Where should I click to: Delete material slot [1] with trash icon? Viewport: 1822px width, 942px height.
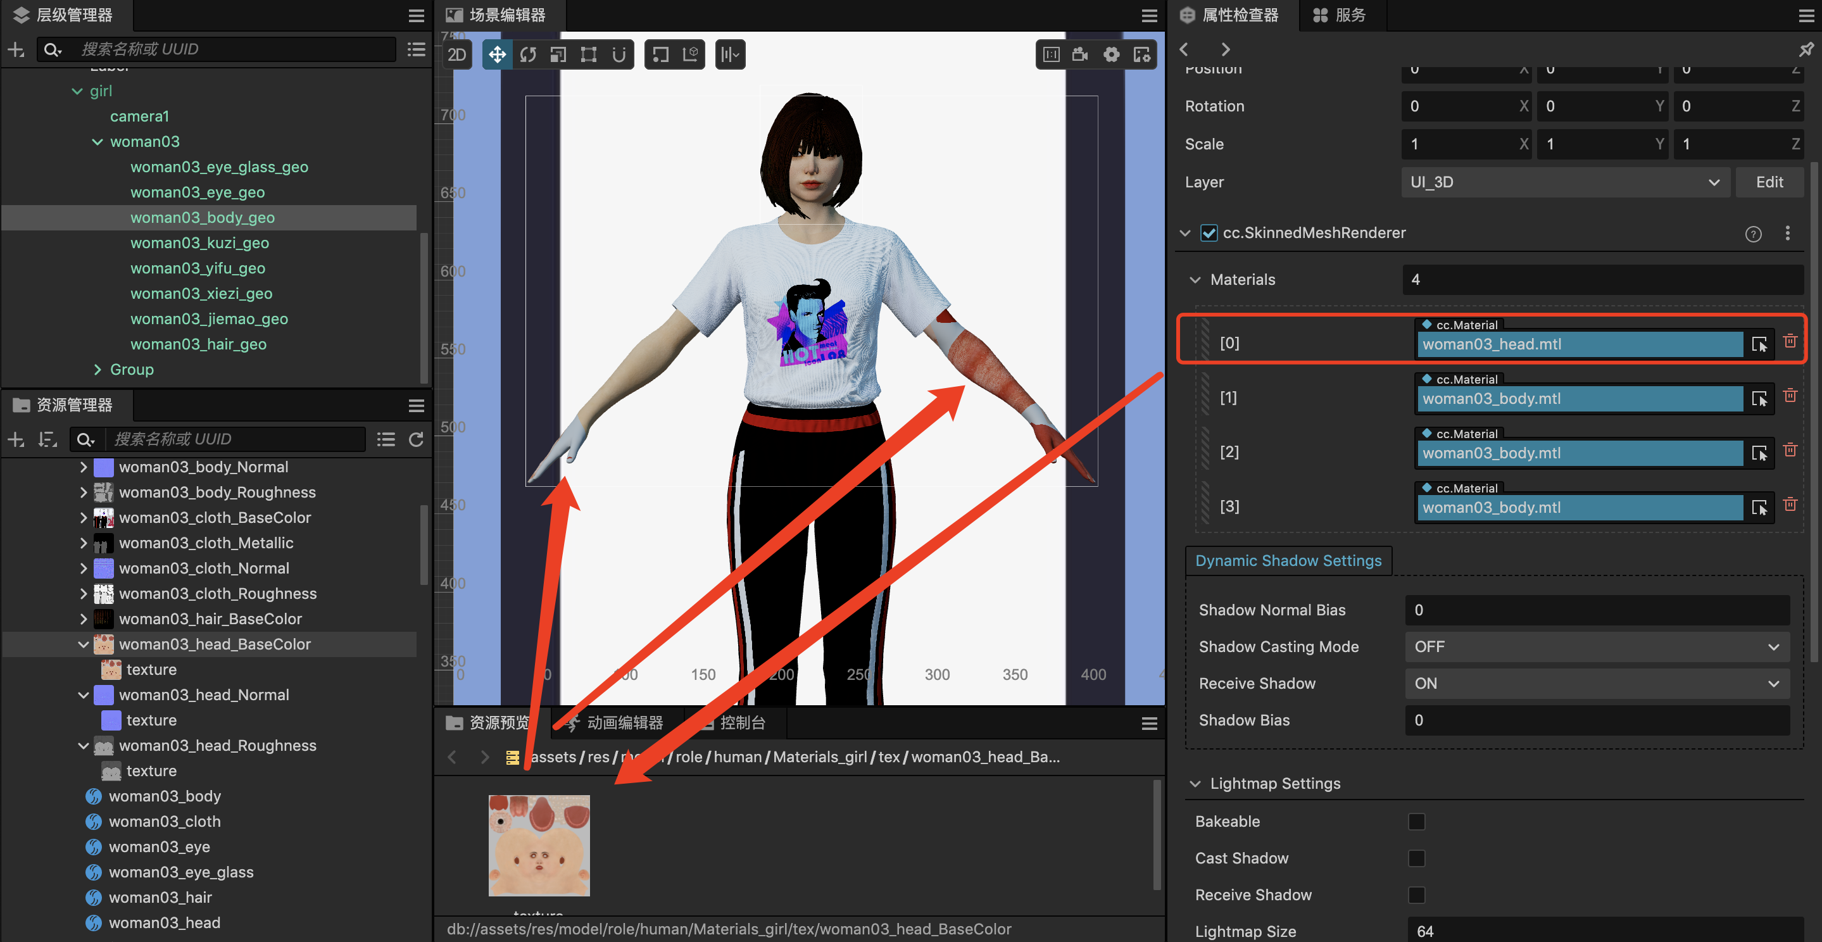pyautogui.click(x=1790, y=396)
